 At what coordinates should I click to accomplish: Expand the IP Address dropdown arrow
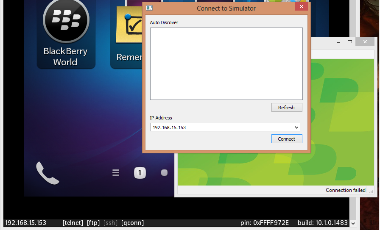(x=296, y=127)
